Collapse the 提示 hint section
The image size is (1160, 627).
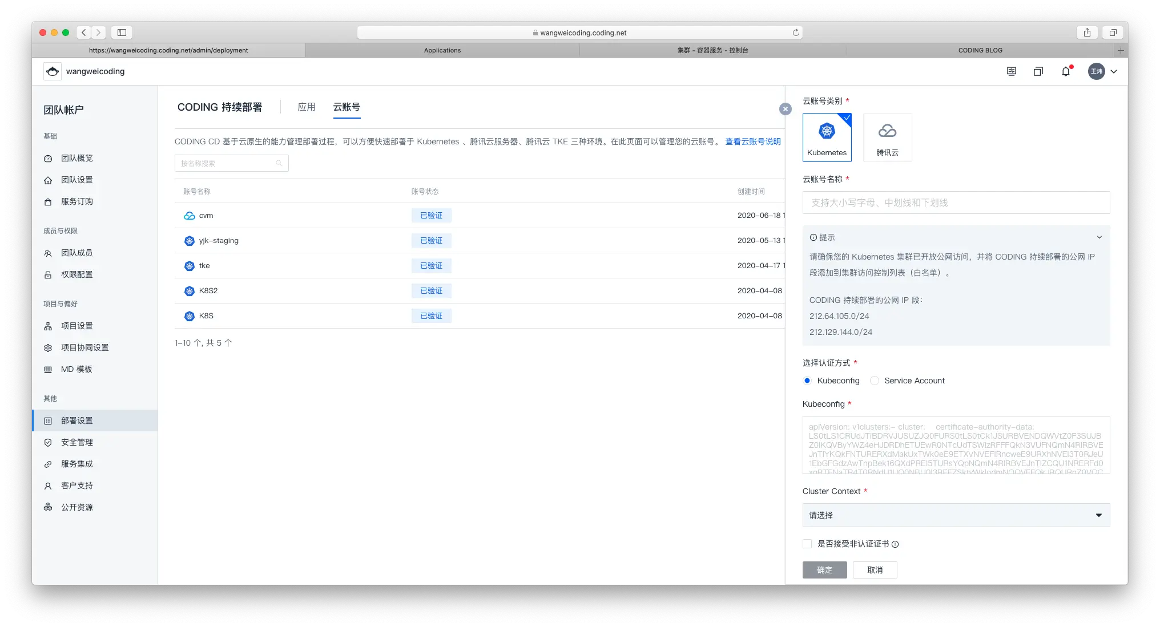pyautogui.click(x=1099, y=237)
